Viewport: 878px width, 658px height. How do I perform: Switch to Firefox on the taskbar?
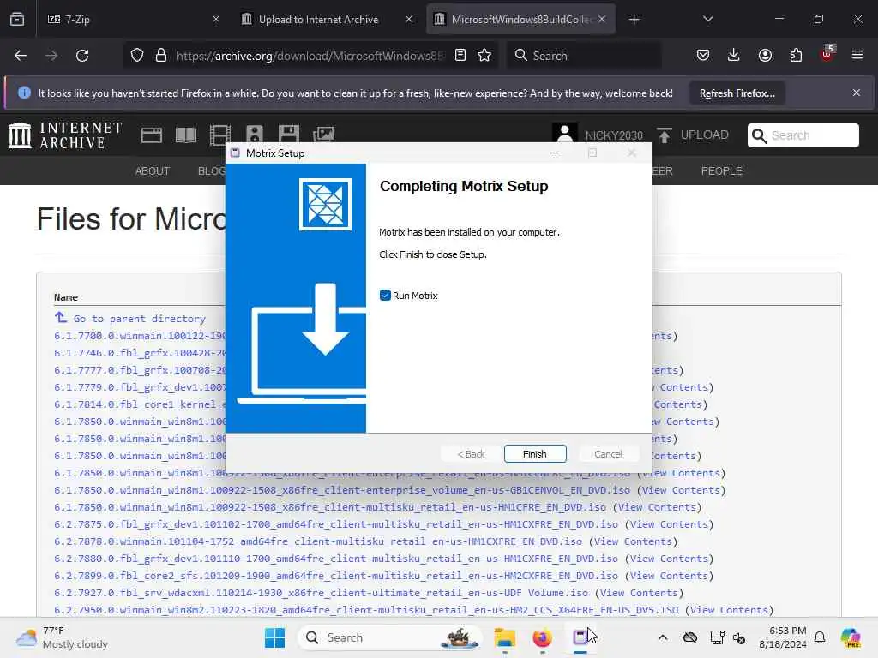pyautogui.click(x=542, y=637)
